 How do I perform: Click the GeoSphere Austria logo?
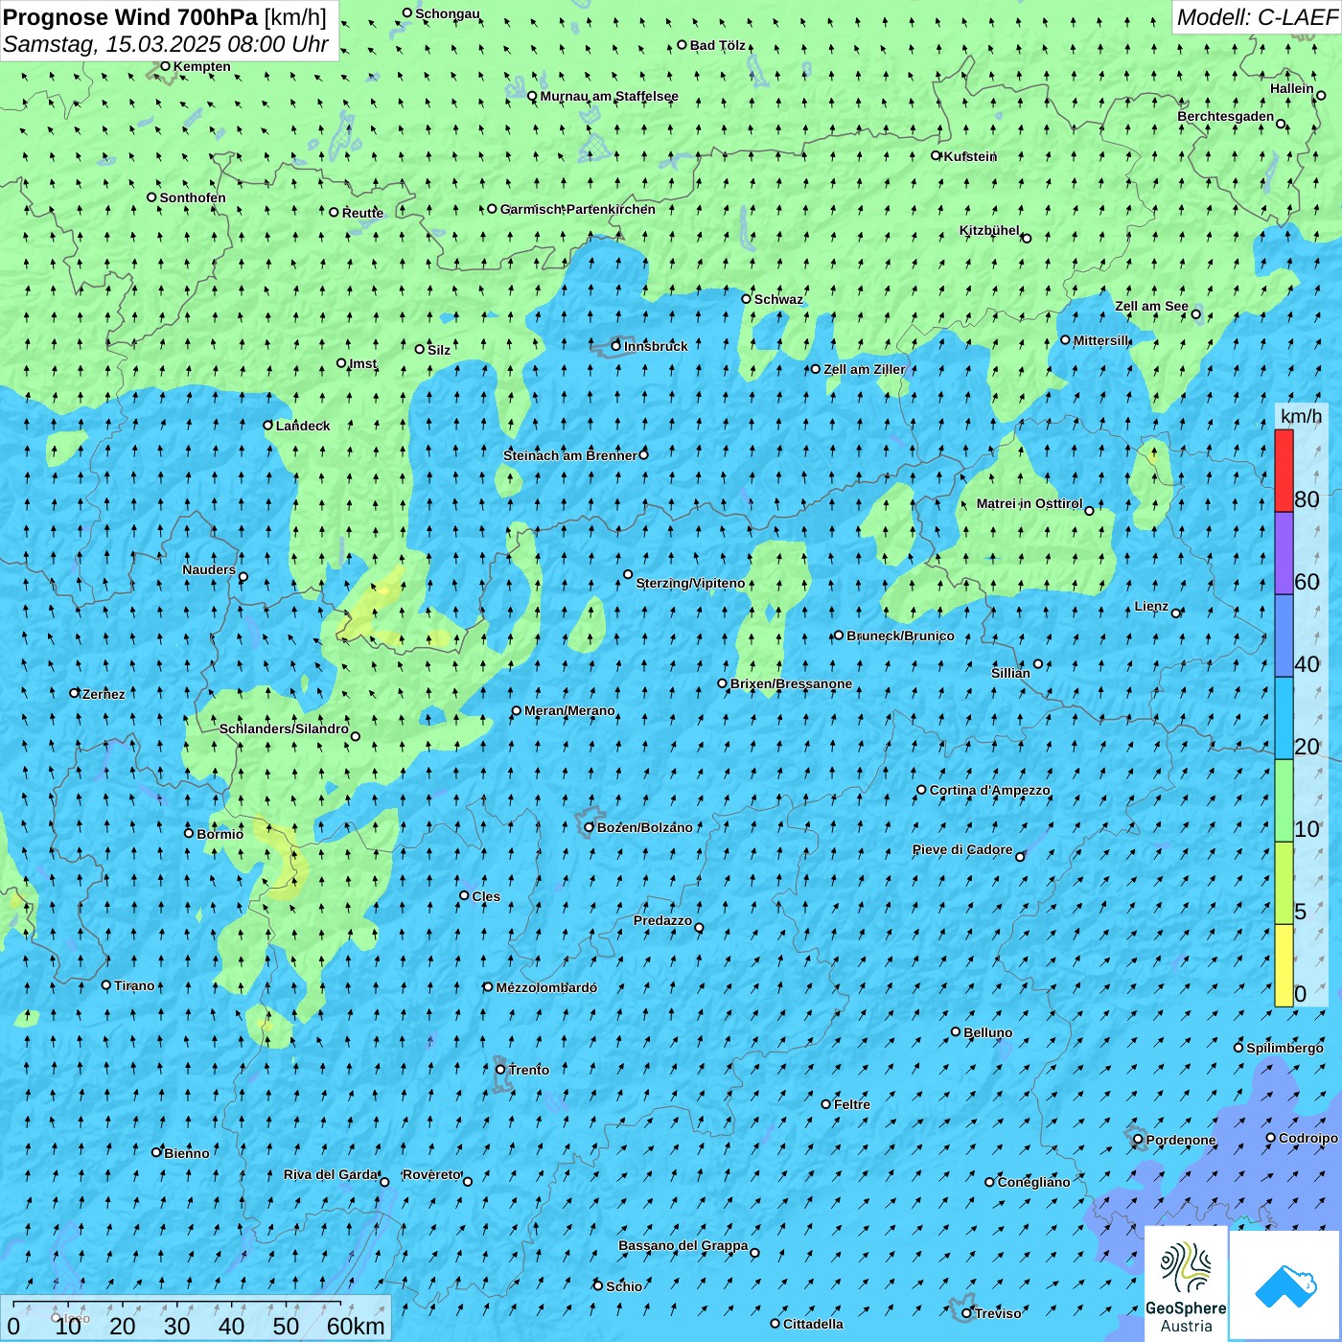pyautogui.click(x=1186, y=1286)
